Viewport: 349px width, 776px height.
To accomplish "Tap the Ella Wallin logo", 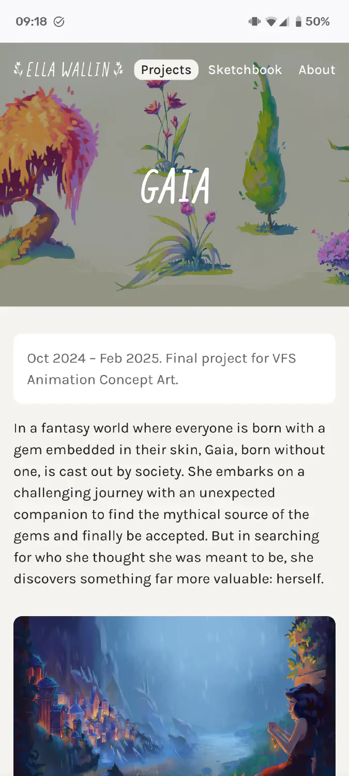I will click(x=68, y=69).
